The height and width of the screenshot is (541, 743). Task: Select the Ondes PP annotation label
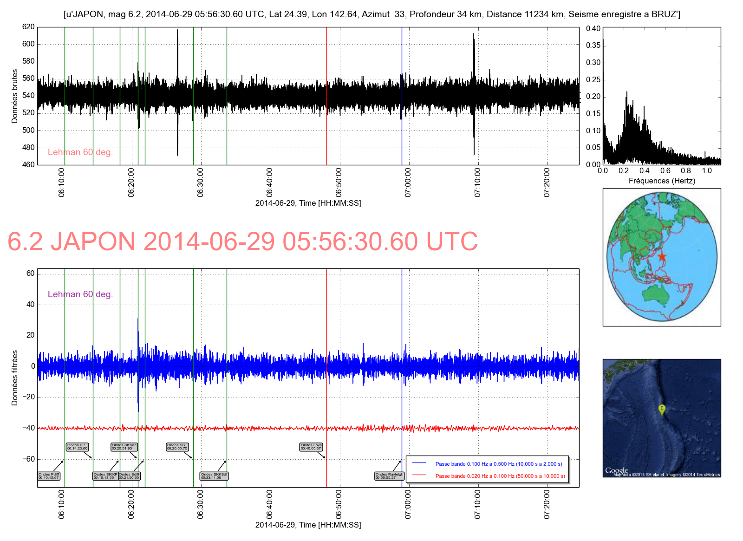click(77, 447)
